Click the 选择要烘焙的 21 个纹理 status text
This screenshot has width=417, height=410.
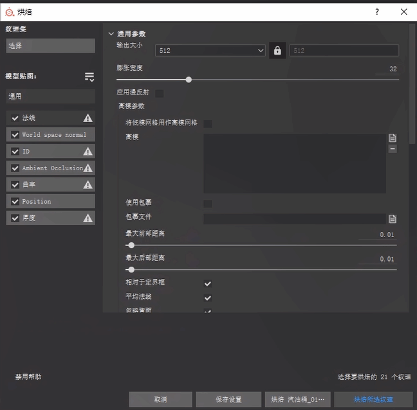pos(374,377)
